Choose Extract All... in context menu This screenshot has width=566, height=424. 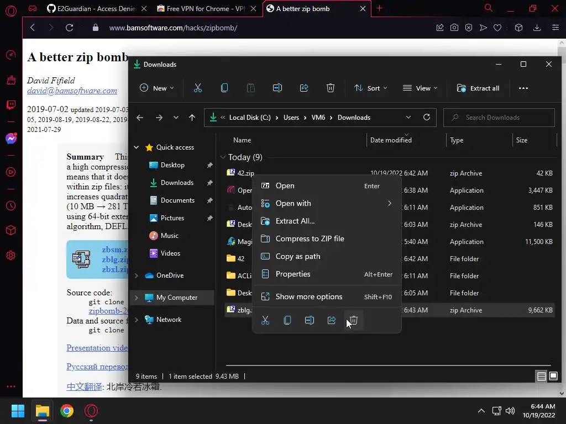coord(327,221)
